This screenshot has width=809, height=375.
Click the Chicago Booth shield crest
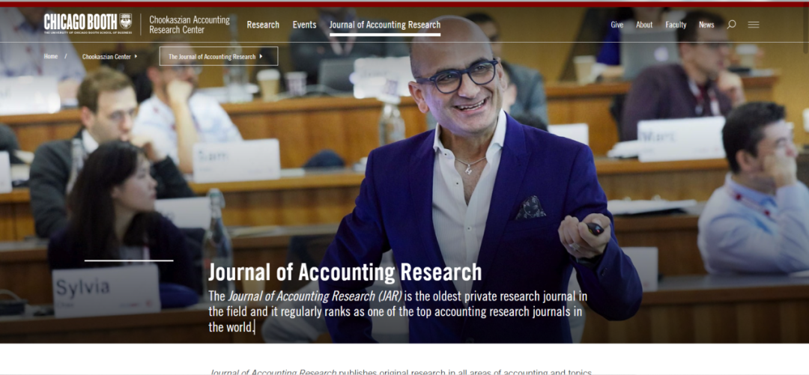[x=126, y=21]
